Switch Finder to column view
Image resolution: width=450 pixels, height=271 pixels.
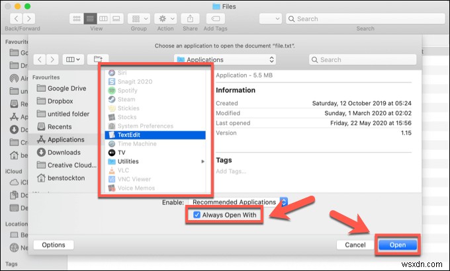click(103, 19)
